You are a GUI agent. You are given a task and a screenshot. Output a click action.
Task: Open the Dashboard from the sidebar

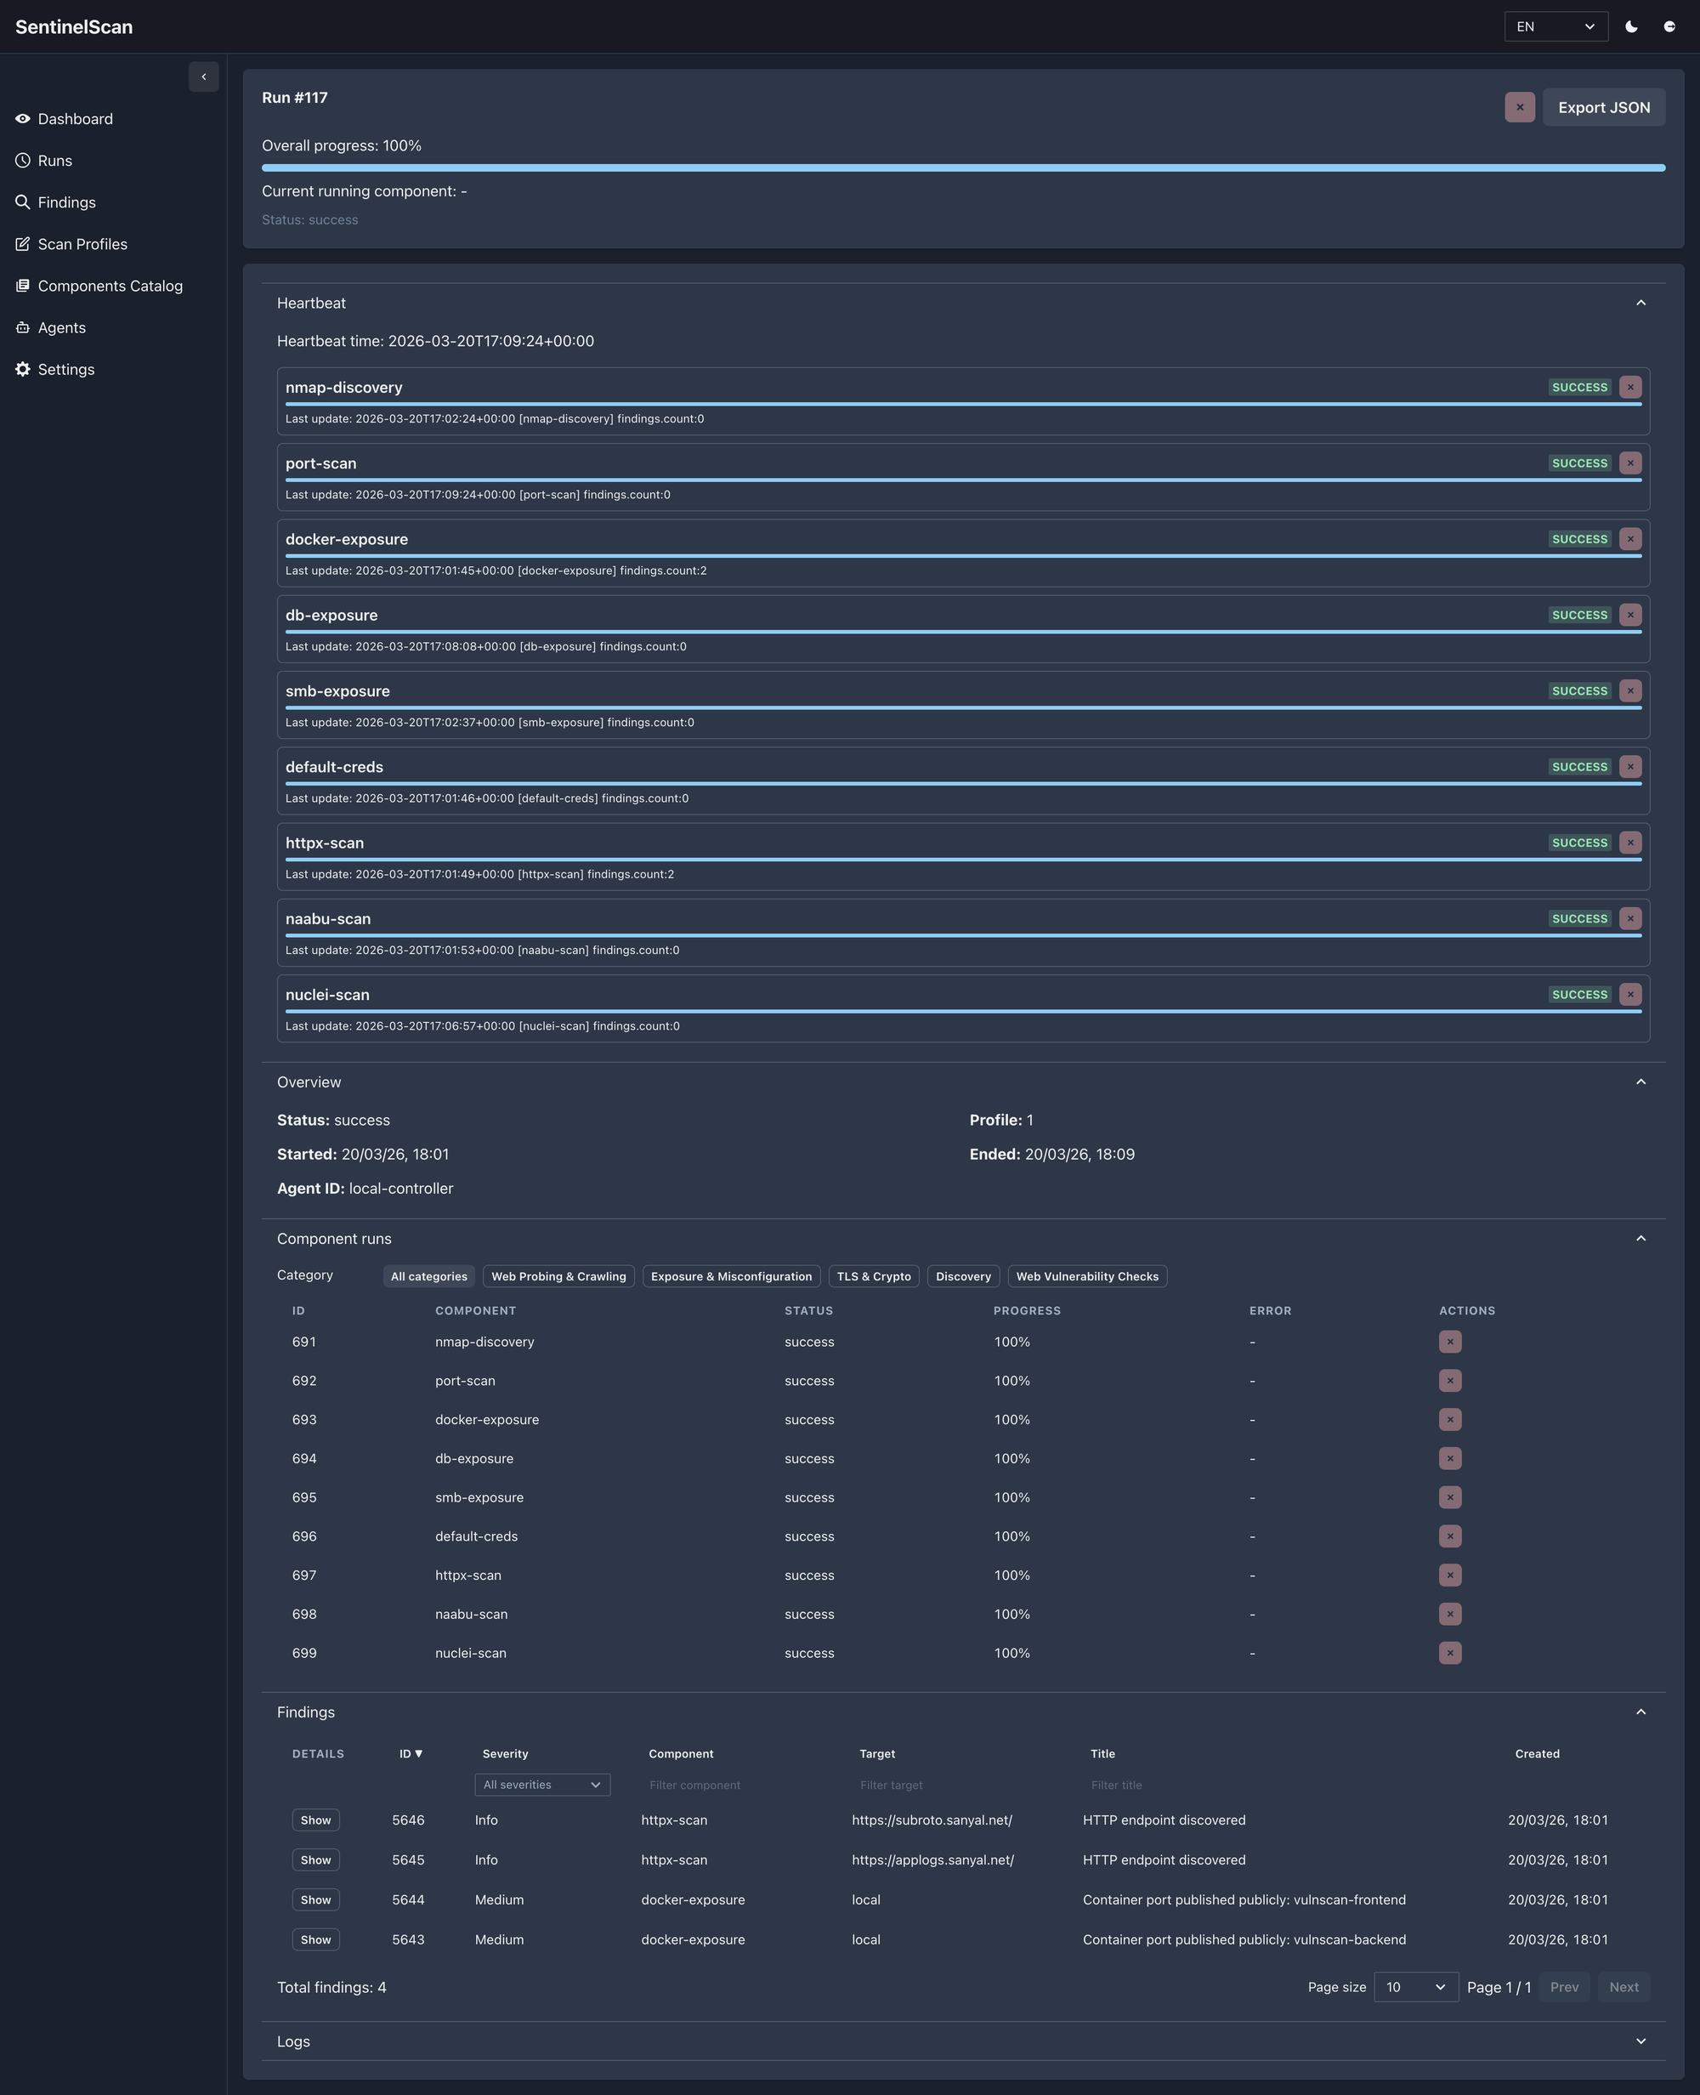coord(76,117)
